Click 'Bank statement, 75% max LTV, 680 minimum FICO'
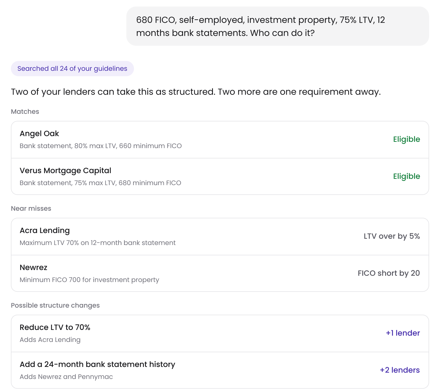The height and width of the screenshot is (392, 440). [x=100, y=183]
